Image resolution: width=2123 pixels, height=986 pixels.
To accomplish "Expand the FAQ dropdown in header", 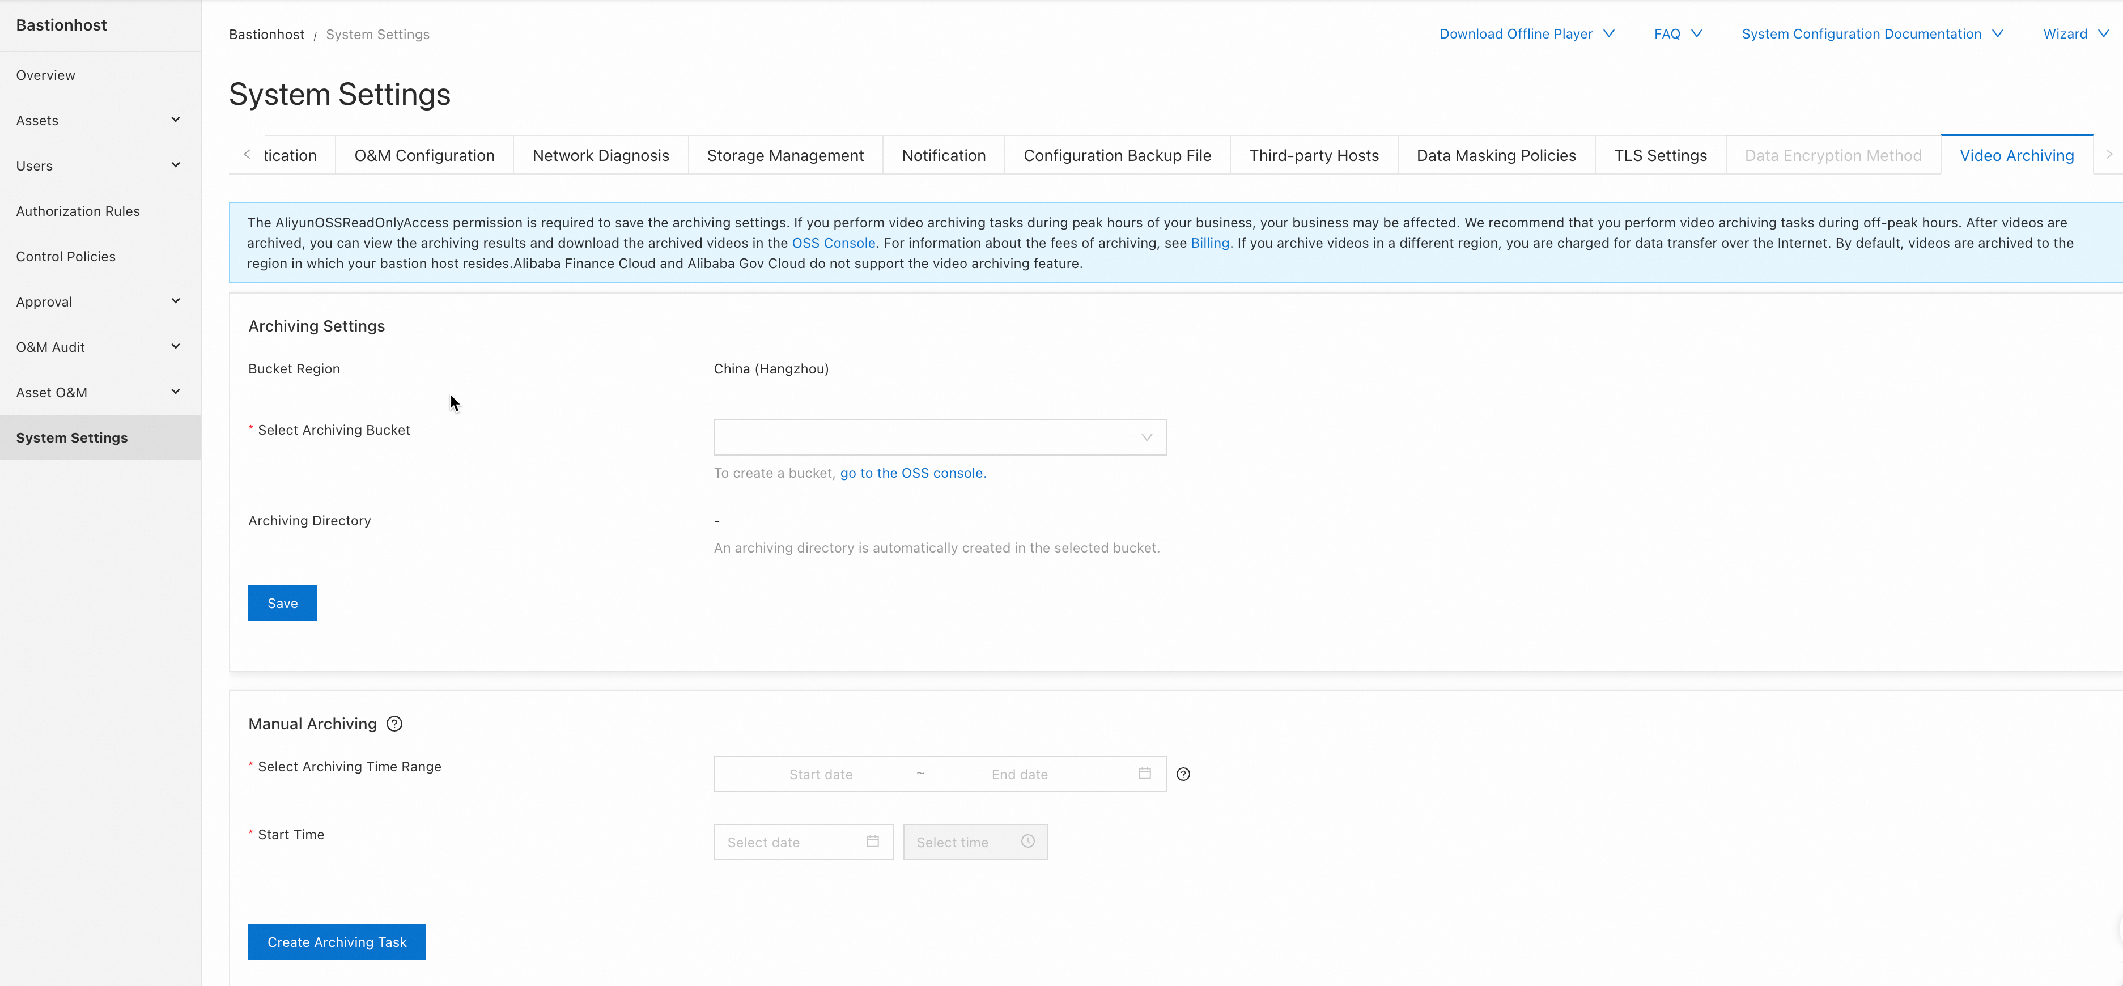I will (1677, 34).
